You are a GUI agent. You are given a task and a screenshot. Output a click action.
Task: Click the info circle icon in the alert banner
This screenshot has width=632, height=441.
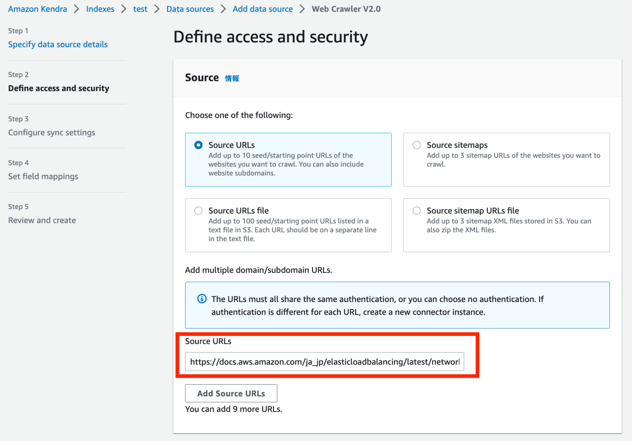pyautogui.click(x=202, y=299)
